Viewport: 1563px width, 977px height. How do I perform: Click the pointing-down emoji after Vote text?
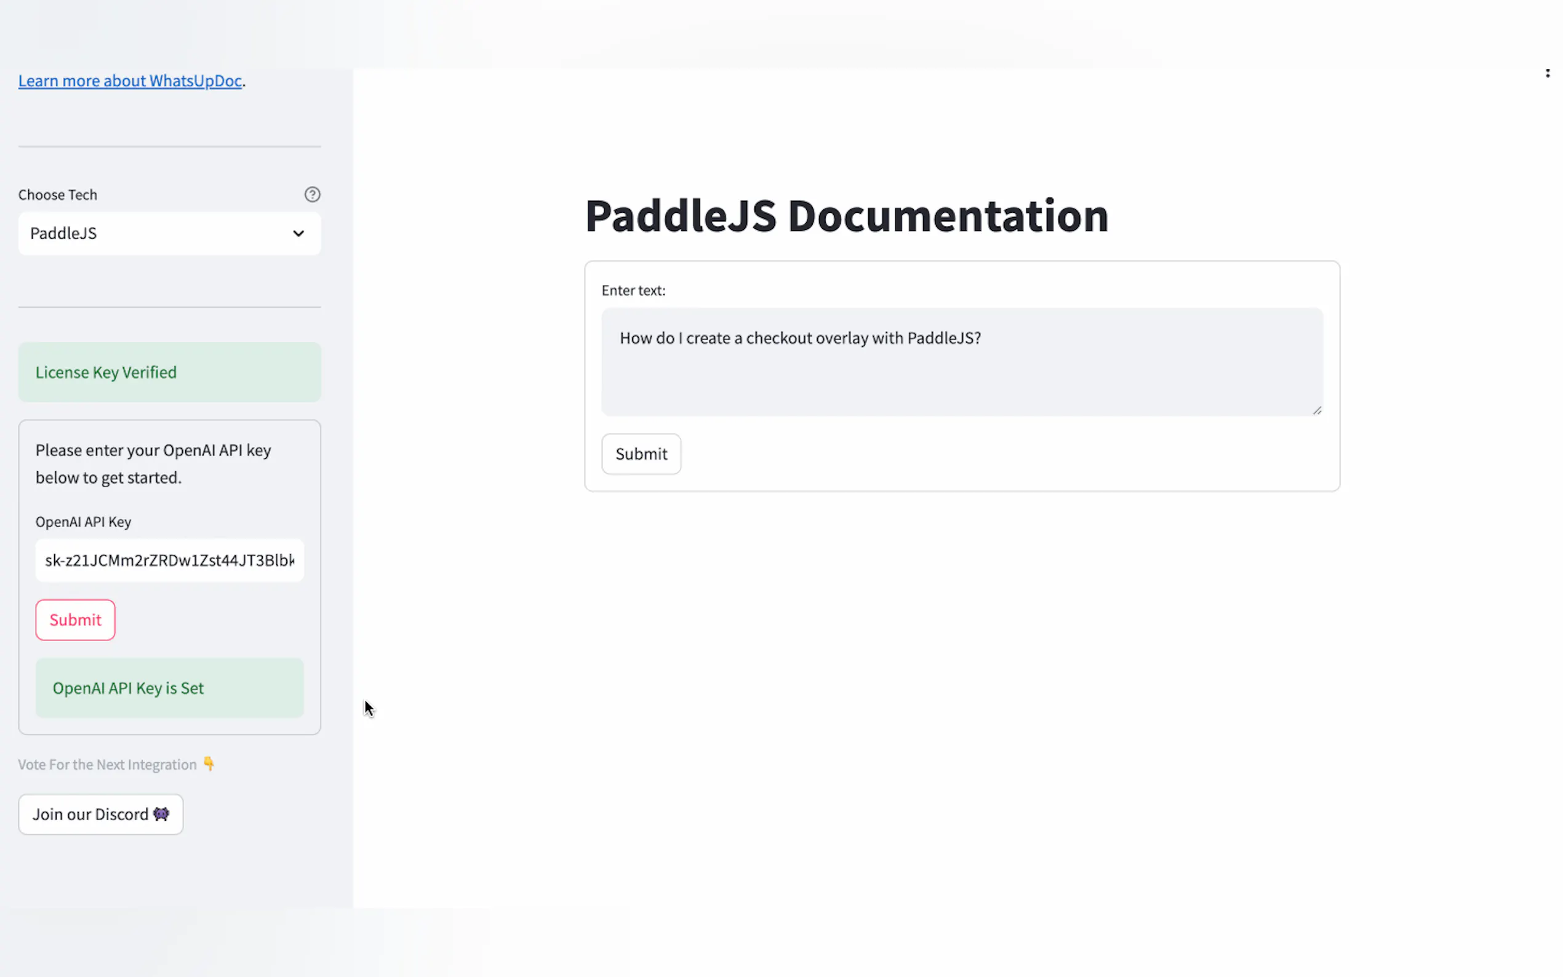[209, 764]
